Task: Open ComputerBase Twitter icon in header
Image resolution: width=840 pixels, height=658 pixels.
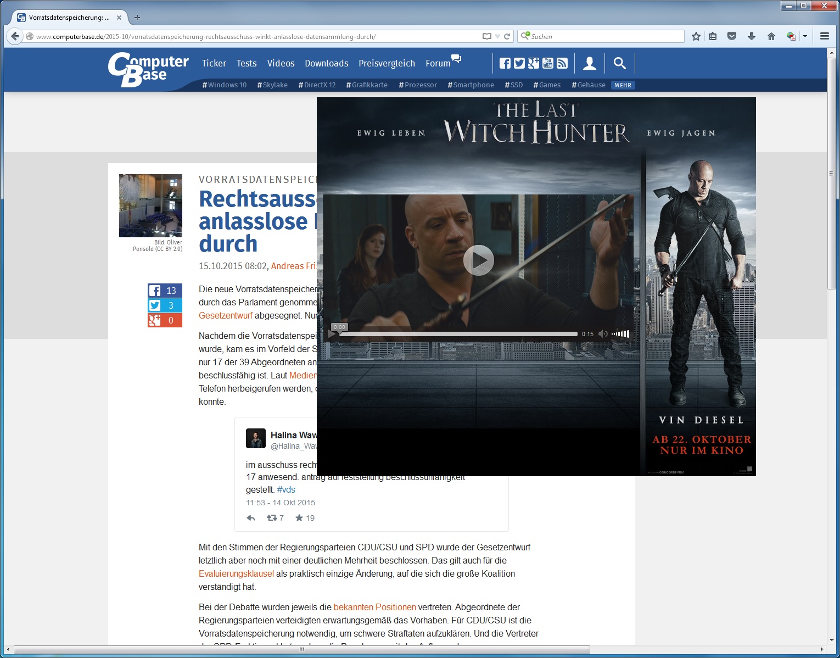Action: [519, 63]
